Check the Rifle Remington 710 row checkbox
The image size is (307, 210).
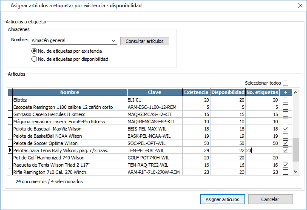(x=285, y=172)
